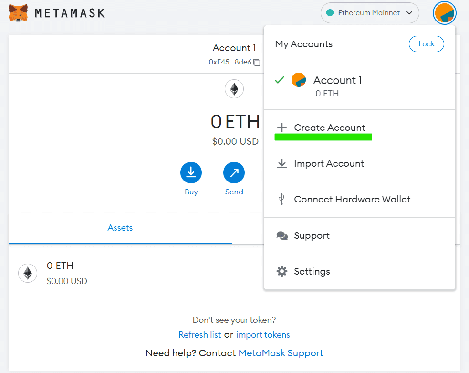
Task: Click the Settings gear icon
Action: pos(282,271)
